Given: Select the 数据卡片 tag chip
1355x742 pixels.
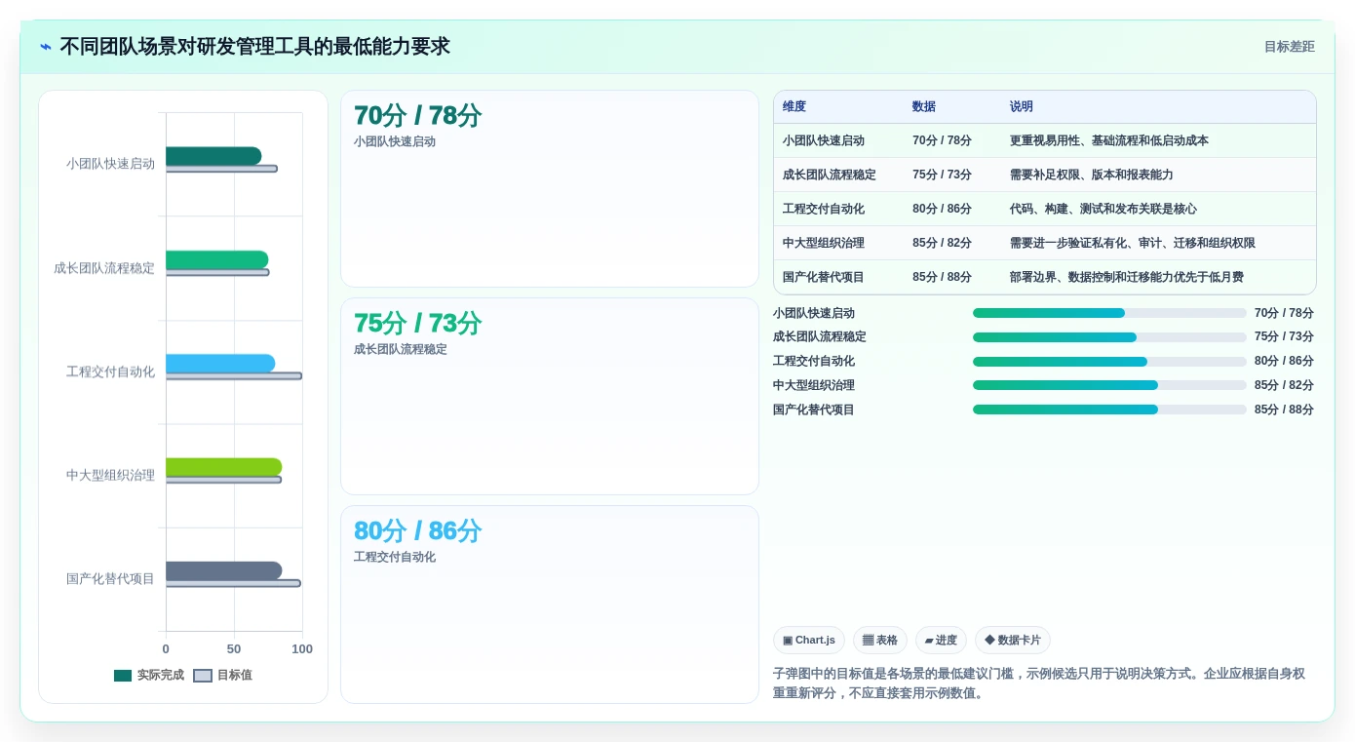Looking at the screenshot, I should [1013, 641].
